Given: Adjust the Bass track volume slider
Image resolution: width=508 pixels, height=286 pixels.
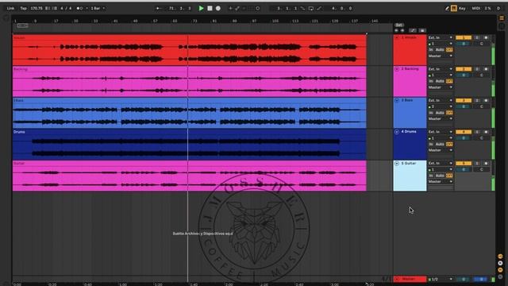Looking at the screenshot, I should tap(464, 106).
